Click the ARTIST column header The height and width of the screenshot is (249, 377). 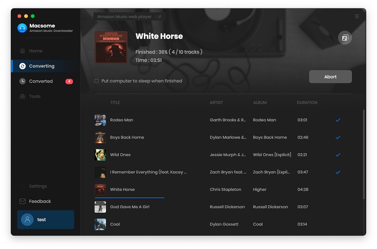[x=216, y=102]
